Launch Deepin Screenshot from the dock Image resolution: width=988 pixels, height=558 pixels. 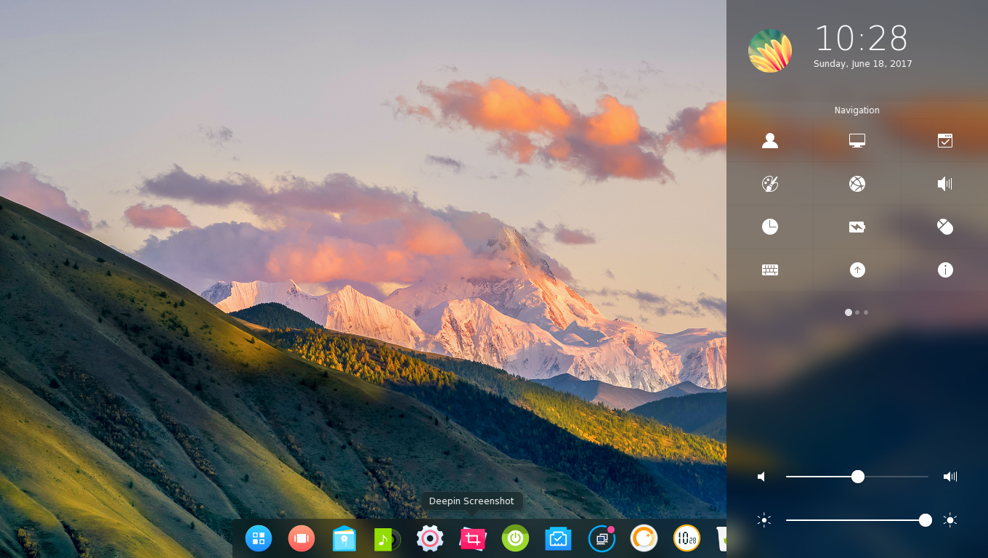pyautogui.click(x=472, y=538)
